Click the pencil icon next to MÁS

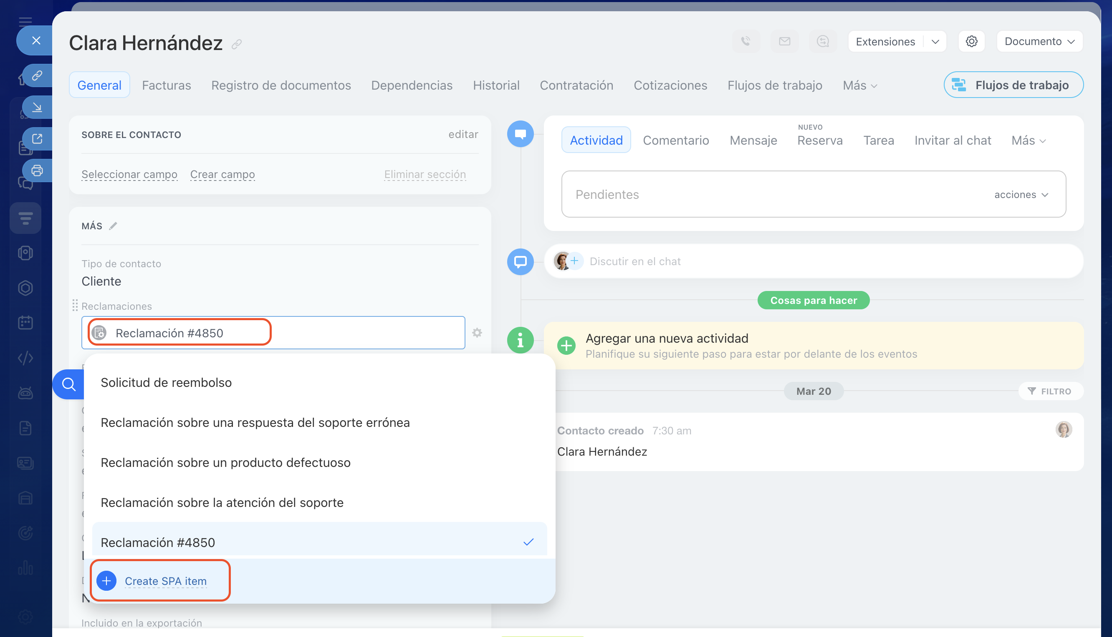[x=114, y=226]
